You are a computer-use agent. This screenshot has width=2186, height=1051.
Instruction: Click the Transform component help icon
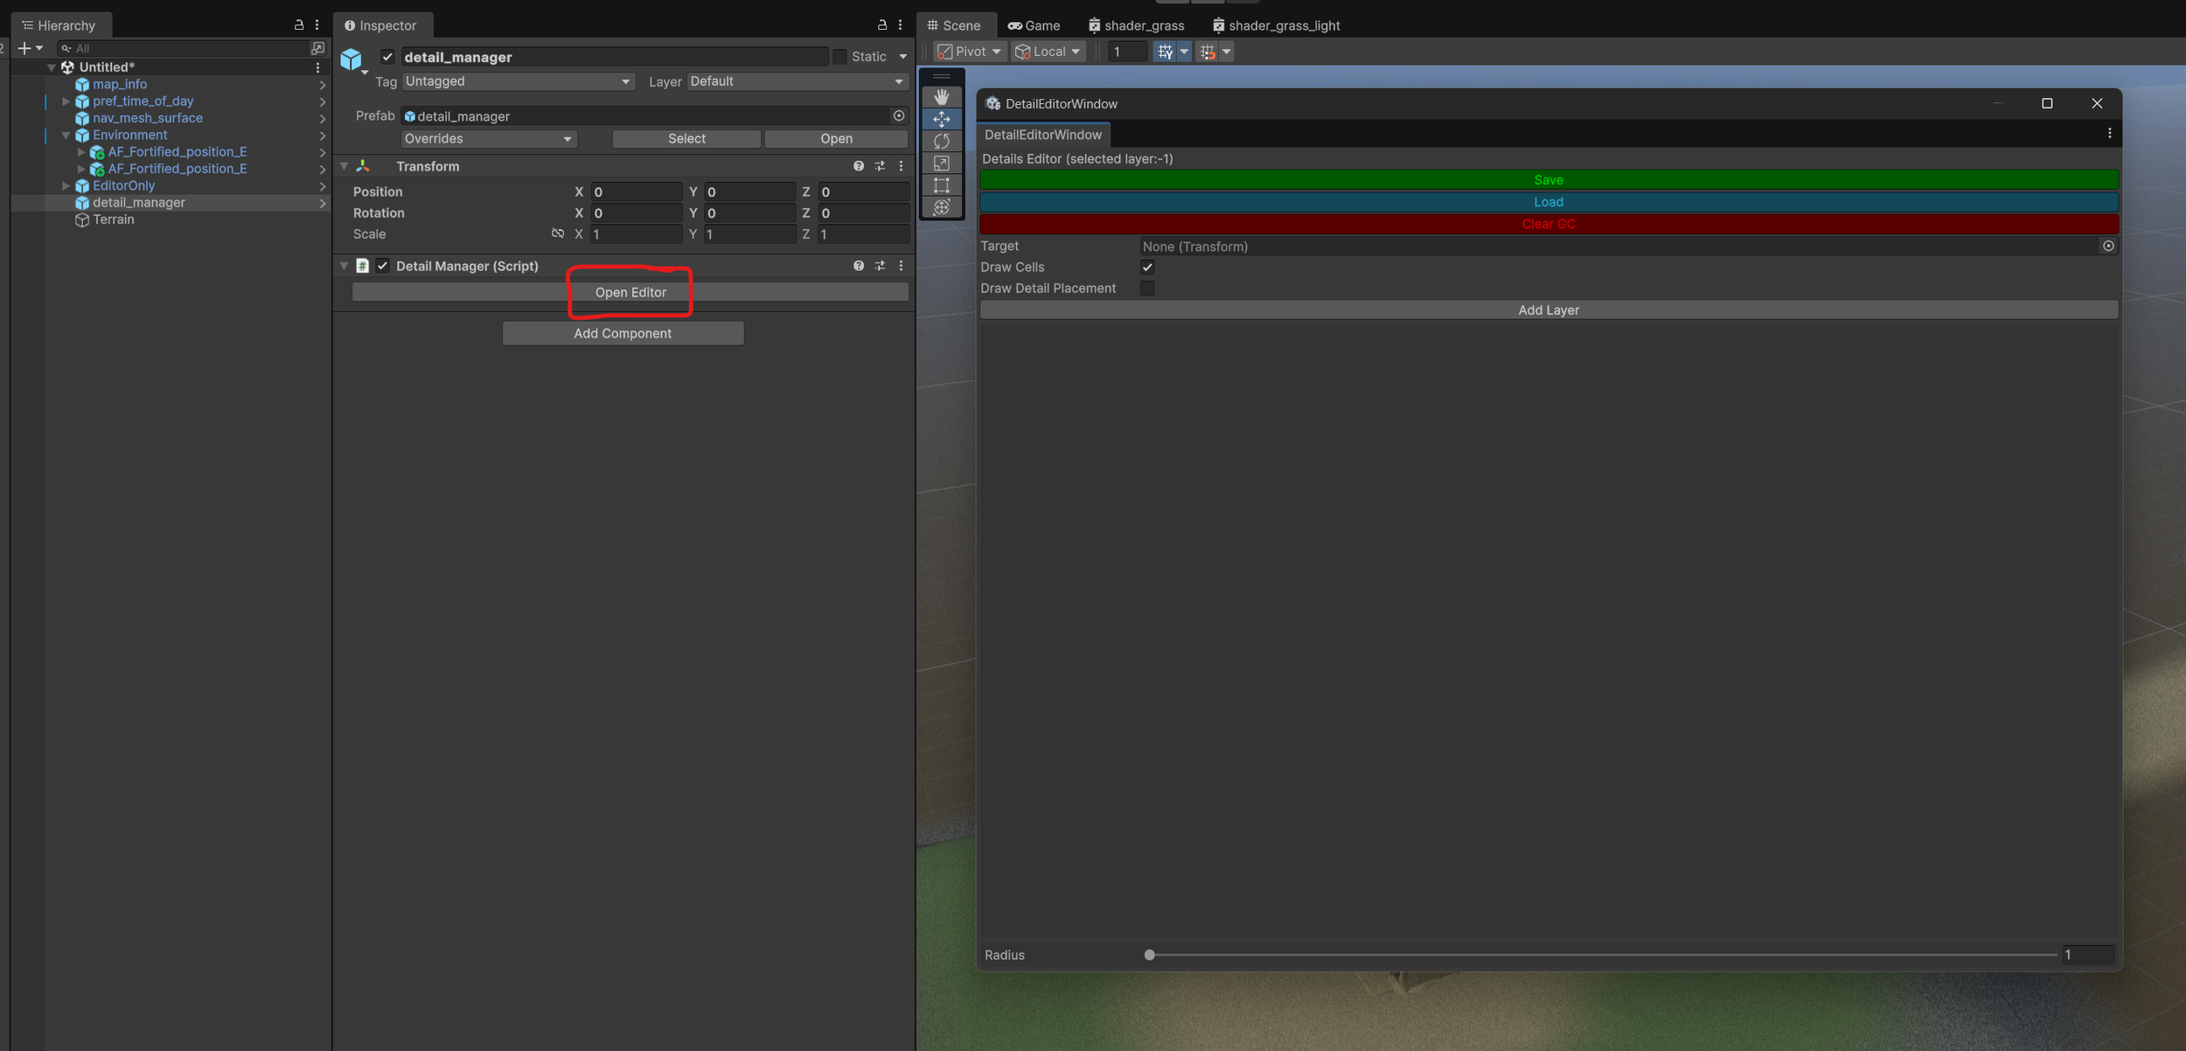(858, 166)
